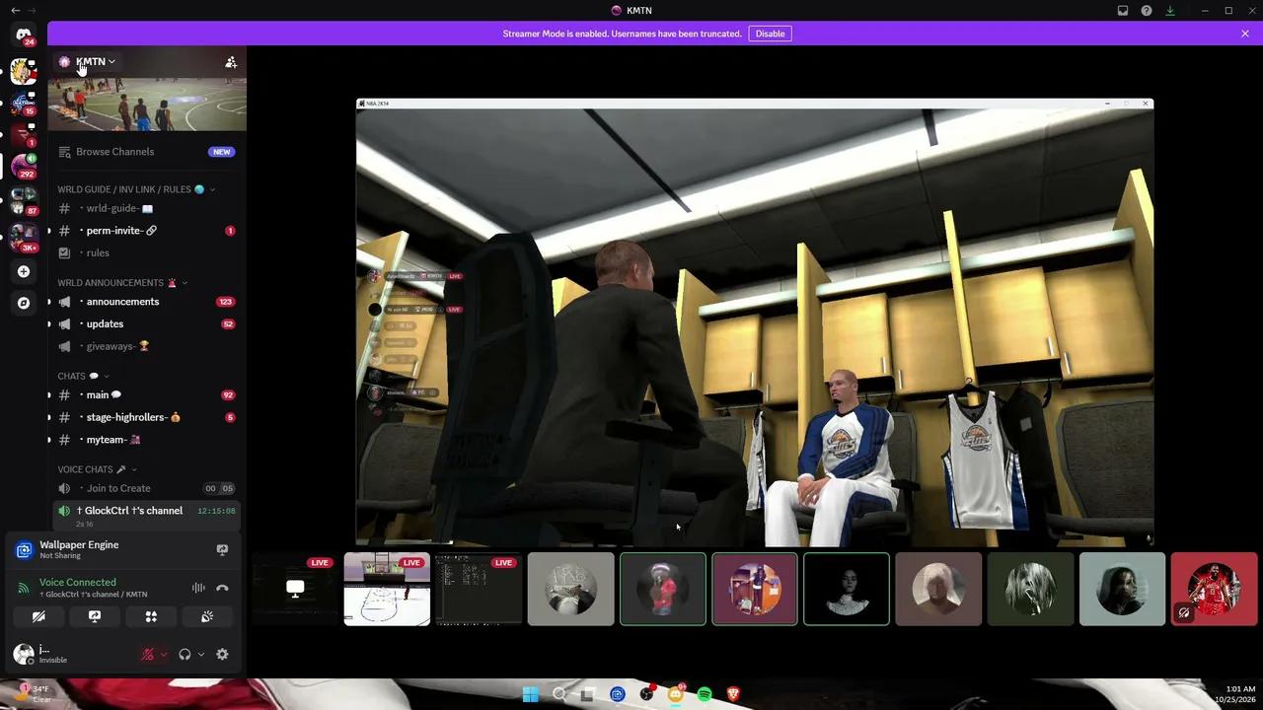Open User Settings gear
Image resolution: width=1263 pixels, height=710 pixels.
tap(222, 654)
